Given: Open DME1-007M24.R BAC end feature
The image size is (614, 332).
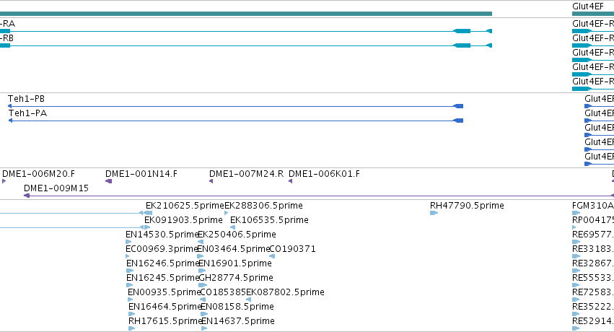Looking at the screenshot, I should 246,174.
